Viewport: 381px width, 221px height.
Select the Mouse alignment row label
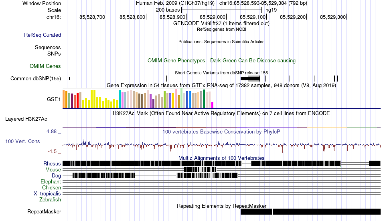coord(53,170)
